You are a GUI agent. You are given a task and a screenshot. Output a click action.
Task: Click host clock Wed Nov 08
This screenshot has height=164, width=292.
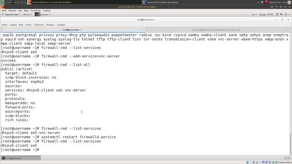pyautogui.click(x=278, y=2)
